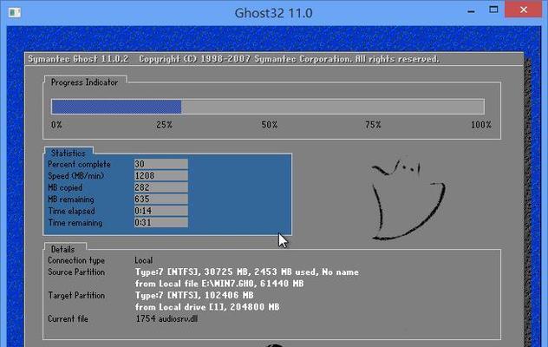Click the Speed value 1208
This screenshot has width=548, height=347.
click(x=160, y=175)
